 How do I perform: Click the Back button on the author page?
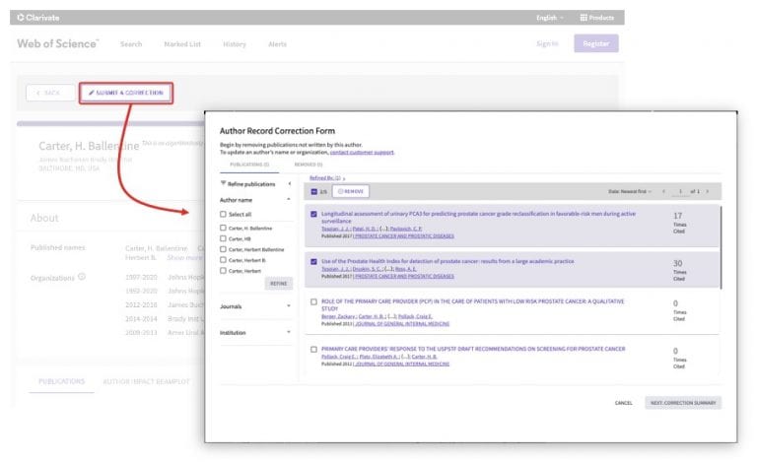click(x=49, y=93)
